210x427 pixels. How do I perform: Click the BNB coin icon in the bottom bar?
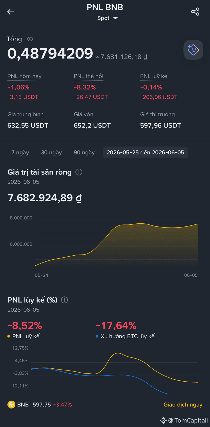pos(11,405)
